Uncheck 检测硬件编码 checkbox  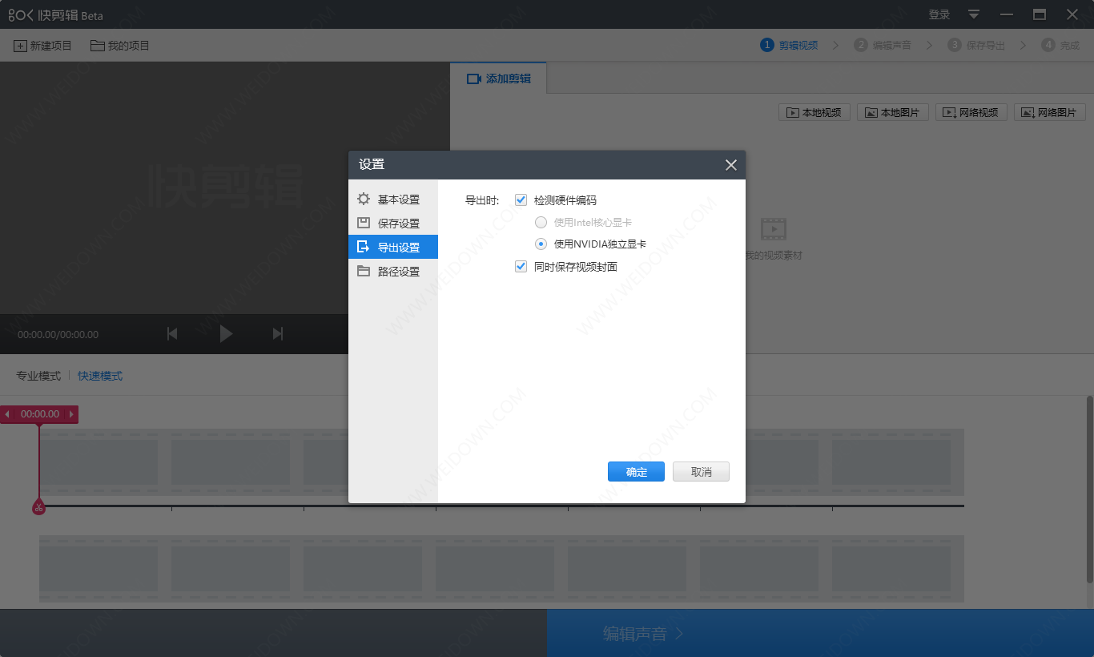pos(521,200)
